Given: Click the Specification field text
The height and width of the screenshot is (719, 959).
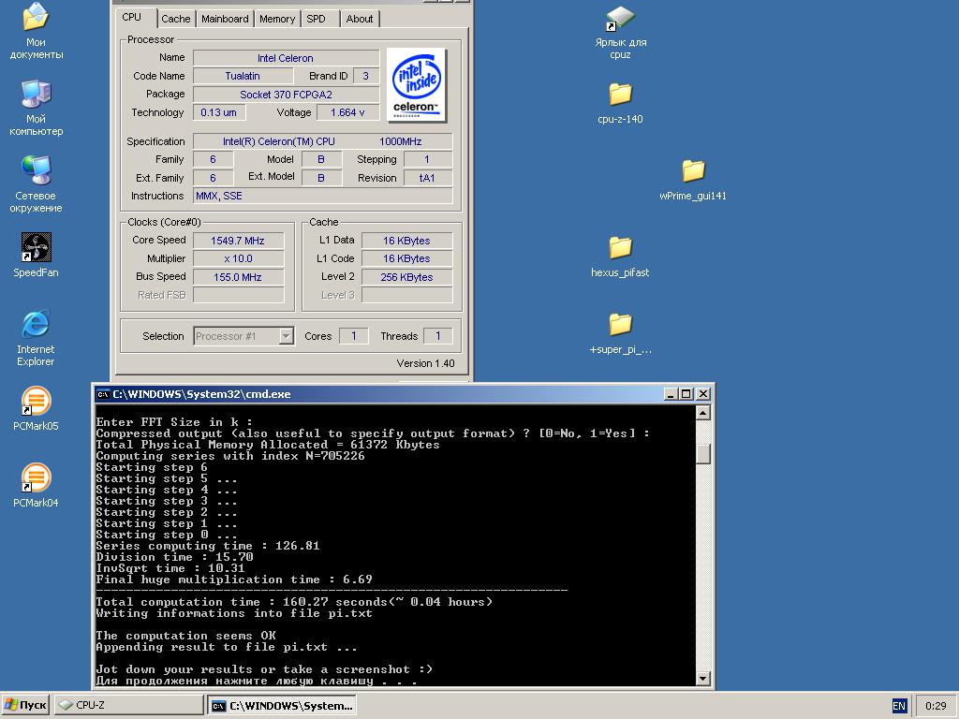Looking at the screenshot, I should [x=322, y=141].
